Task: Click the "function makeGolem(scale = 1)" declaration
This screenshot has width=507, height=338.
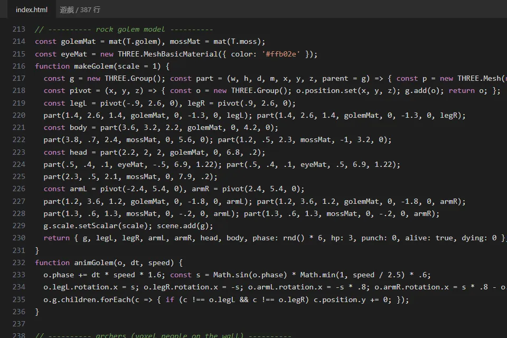Action: coord(98,67)
